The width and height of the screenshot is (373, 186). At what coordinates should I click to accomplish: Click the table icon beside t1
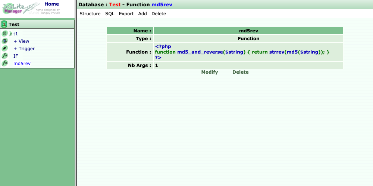click(x=4, y=34)
